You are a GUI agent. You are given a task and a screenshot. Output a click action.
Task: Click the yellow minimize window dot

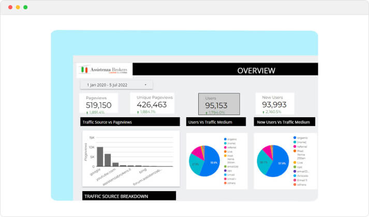click(x=18, y=7)
